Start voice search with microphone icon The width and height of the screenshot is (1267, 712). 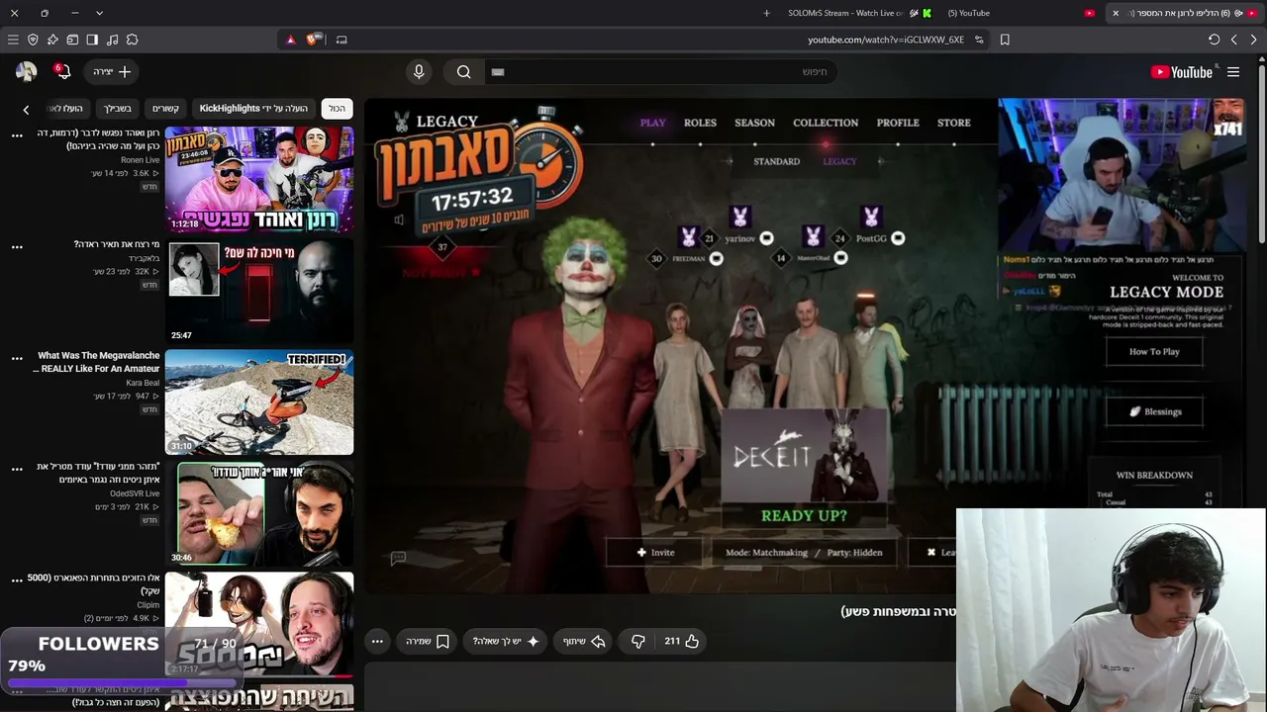pyautogui.click(x=419, y=71)
